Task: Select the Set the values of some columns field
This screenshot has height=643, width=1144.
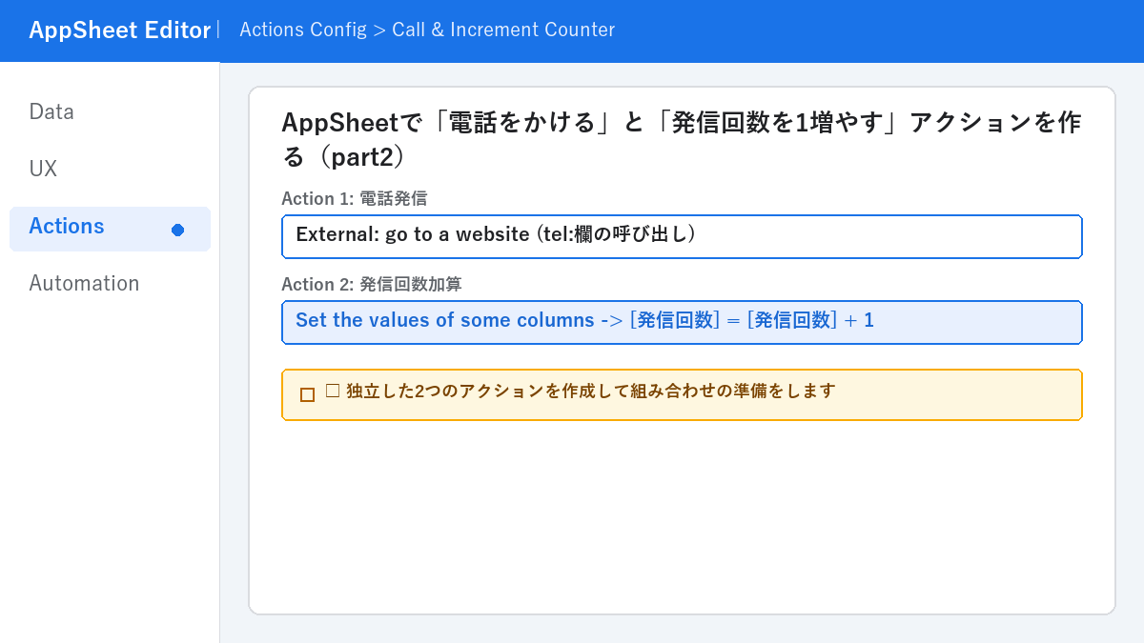Action: [682, 322]
